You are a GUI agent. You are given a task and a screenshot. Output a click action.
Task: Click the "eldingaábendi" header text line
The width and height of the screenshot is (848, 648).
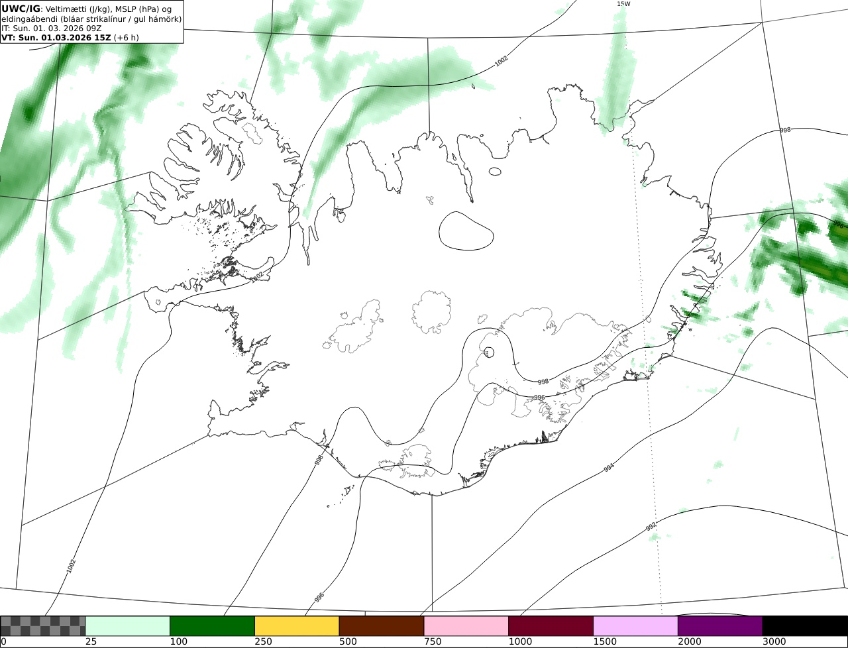coord(91,19)
